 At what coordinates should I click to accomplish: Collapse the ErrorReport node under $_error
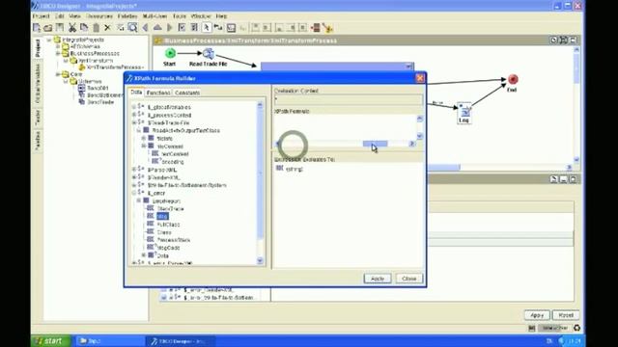point(139,200)
